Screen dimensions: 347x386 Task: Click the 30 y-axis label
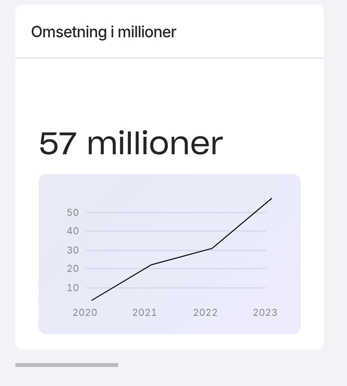coord(73,250)
